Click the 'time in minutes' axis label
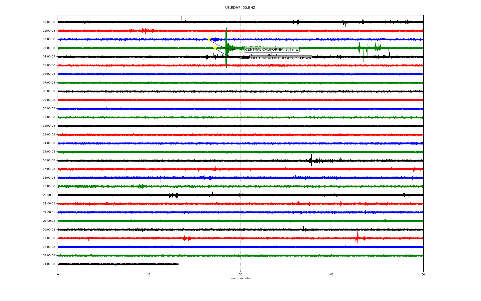The image size is (481, 301). pyautogui.click(x=240, y=278)
